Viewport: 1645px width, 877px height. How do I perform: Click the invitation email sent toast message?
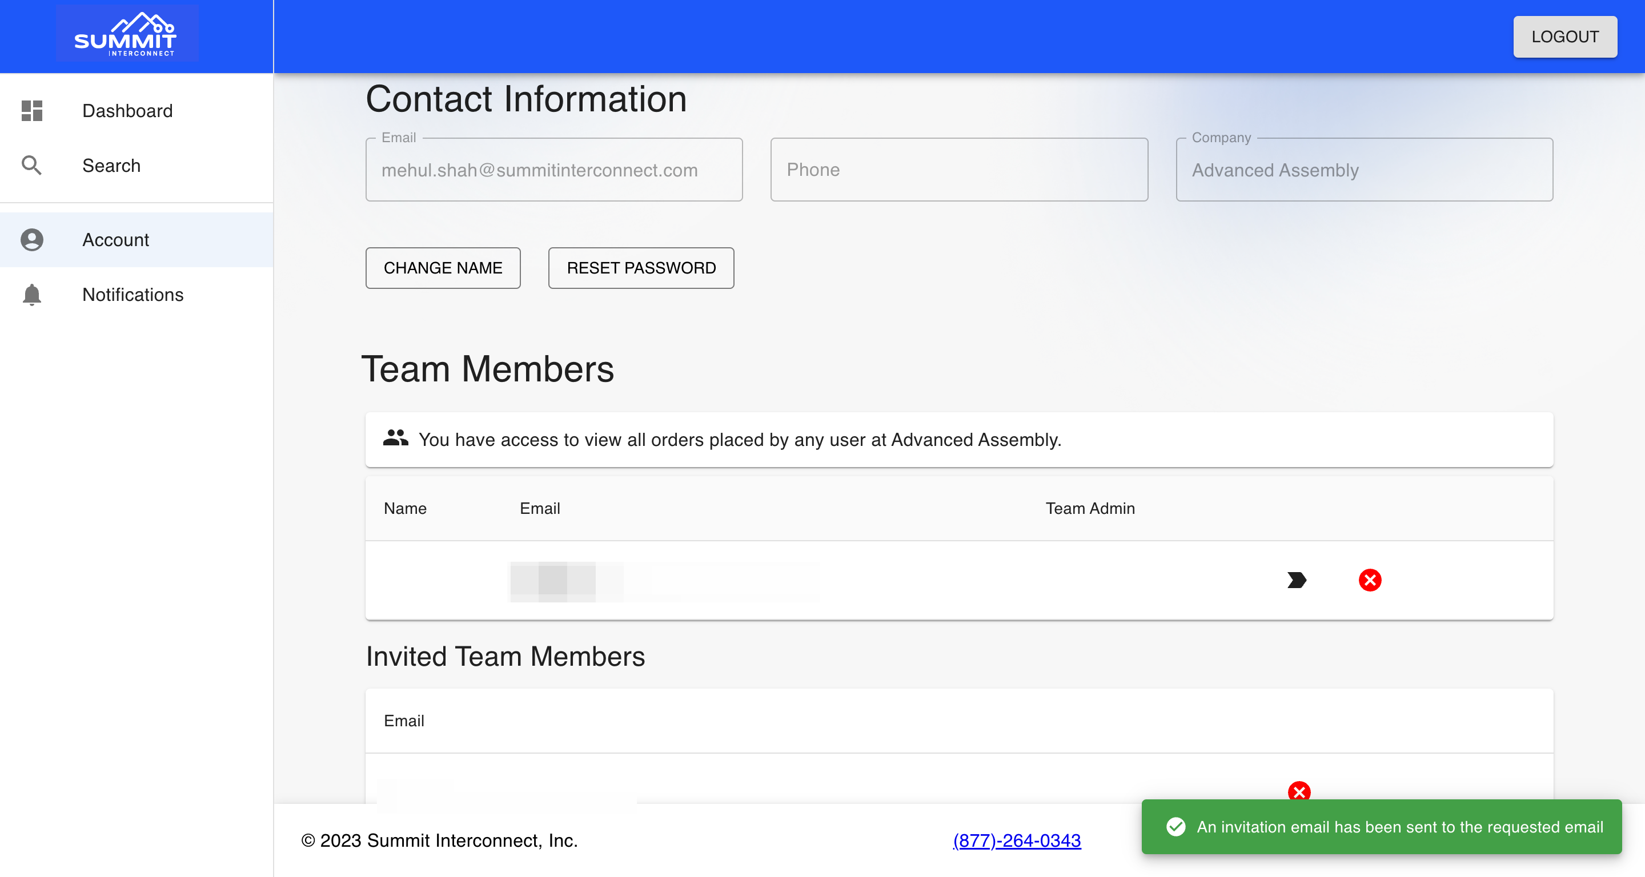click(1381, 827)
